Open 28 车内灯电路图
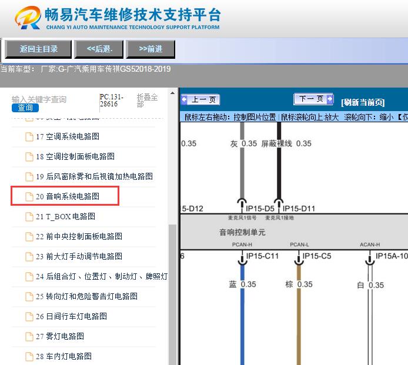Viewport: 408px width, 365px height. coord(63,356)
